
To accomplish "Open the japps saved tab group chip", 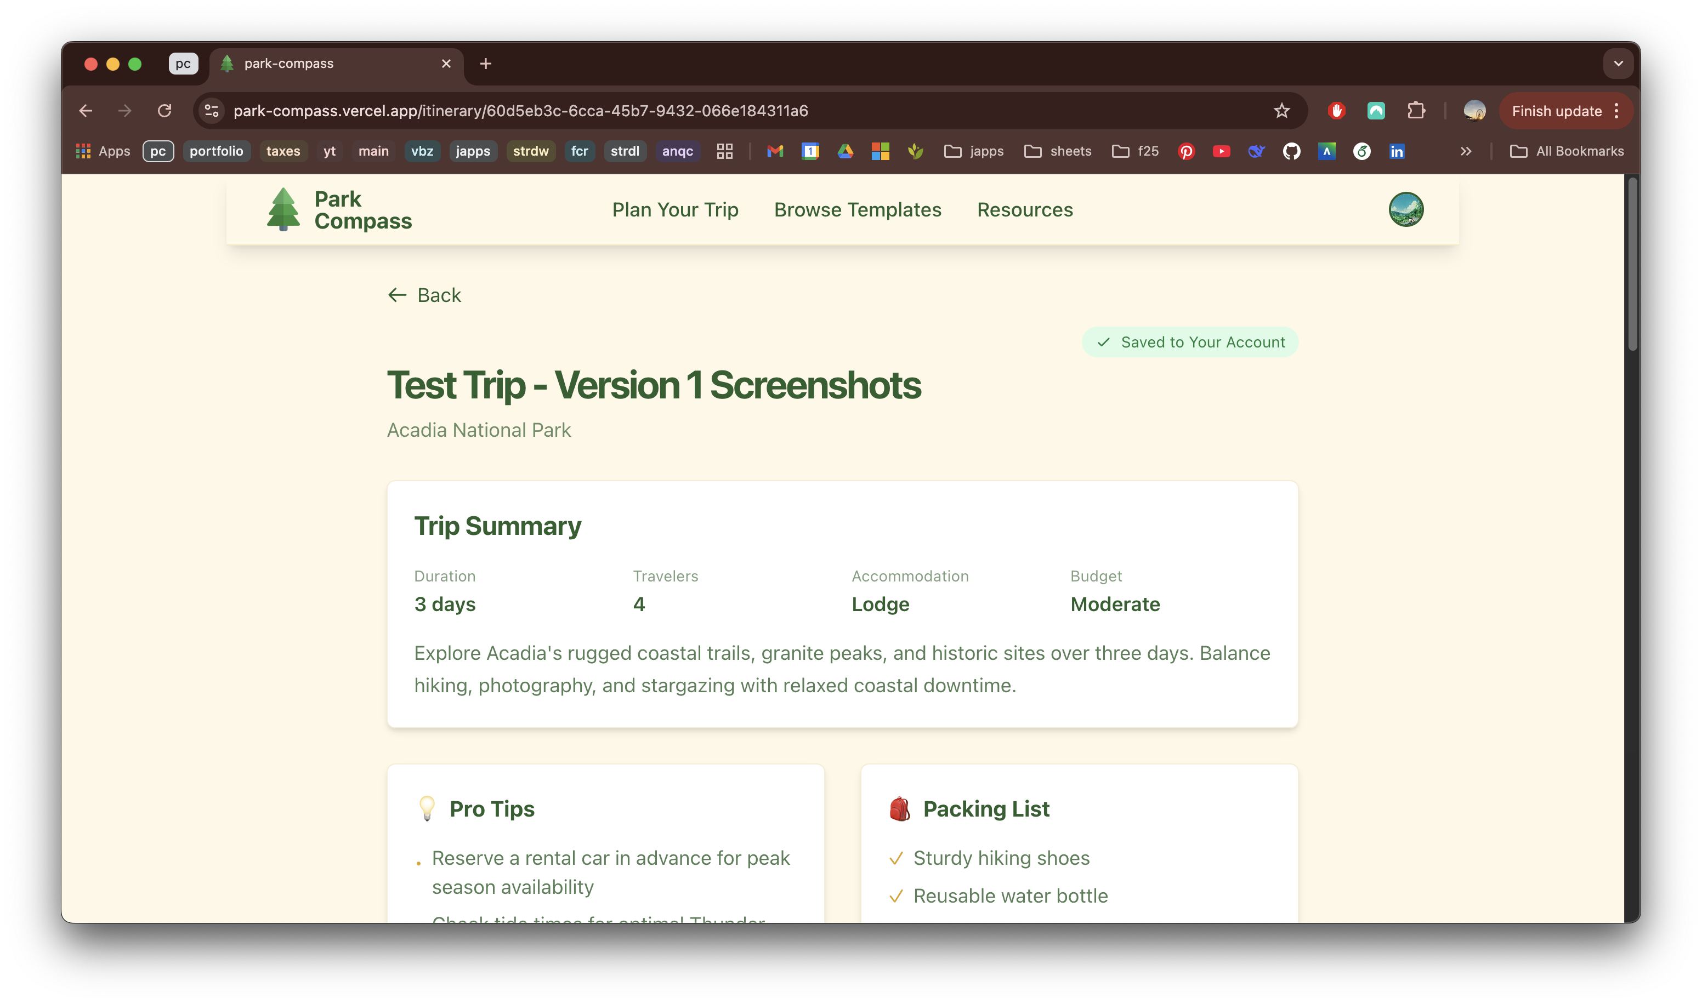I will [x=472, y=151].
